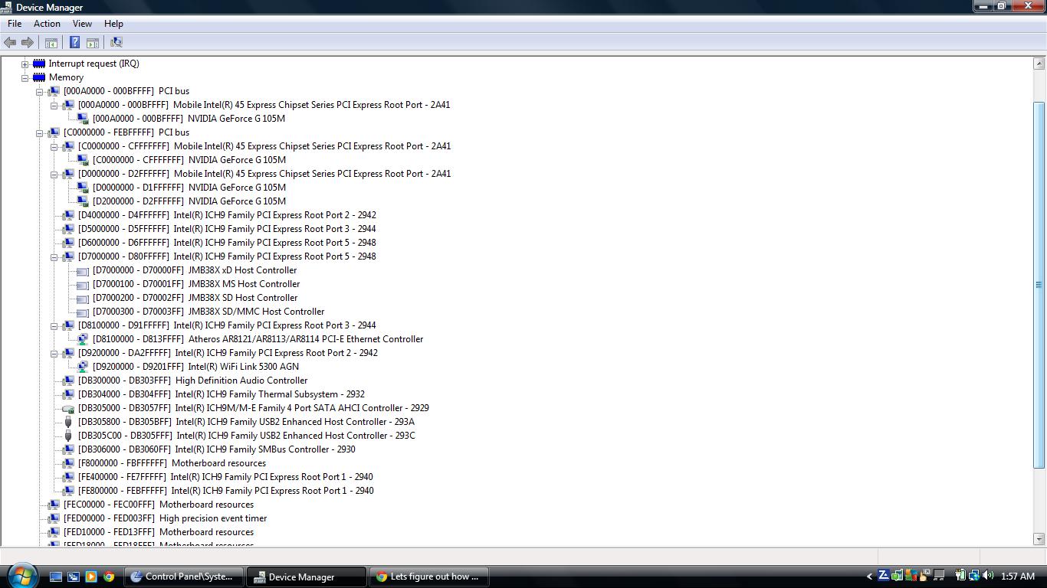Collapse the Memory node
This screenshot has width=1047, height=588.
click(x=25, y=77)
